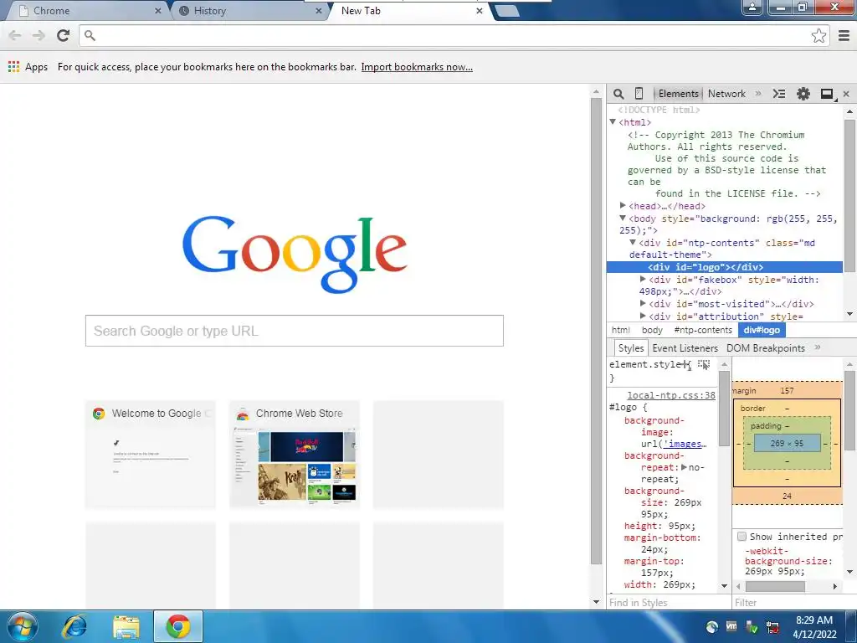This screenshot has height=643, width=857.
Task: Open local-ntp.css:38 source link
Action: click(x=671, y=395)
